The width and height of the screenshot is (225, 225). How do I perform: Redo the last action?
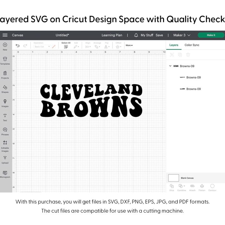(25, 46)
